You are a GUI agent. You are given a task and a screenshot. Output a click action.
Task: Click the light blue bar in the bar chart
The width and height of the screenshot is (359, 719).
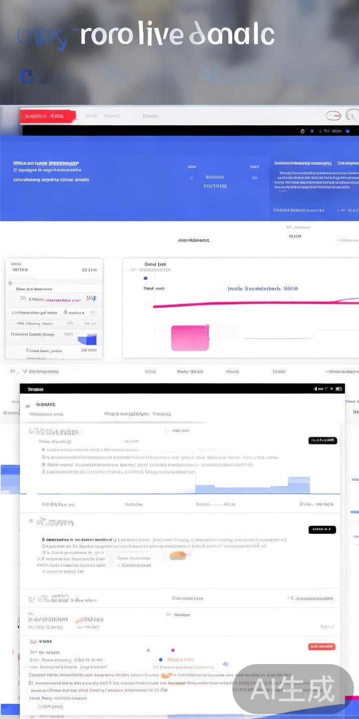(298, 485)
